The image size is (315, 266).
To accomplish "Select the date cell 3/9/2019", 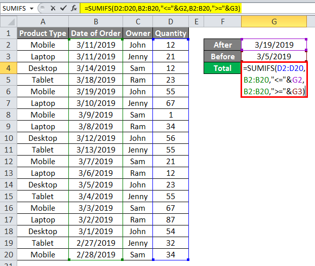I will point(96,115).
